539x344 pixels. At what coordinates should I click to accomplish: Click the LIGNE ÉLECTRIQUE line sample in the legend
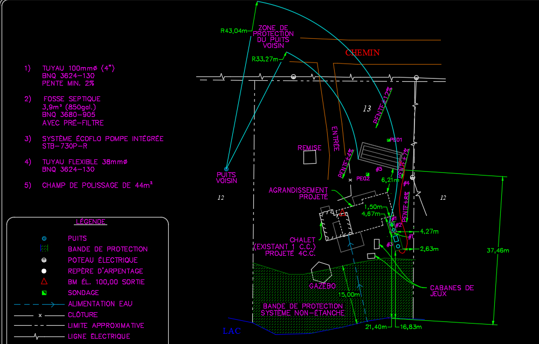[35, 336]
